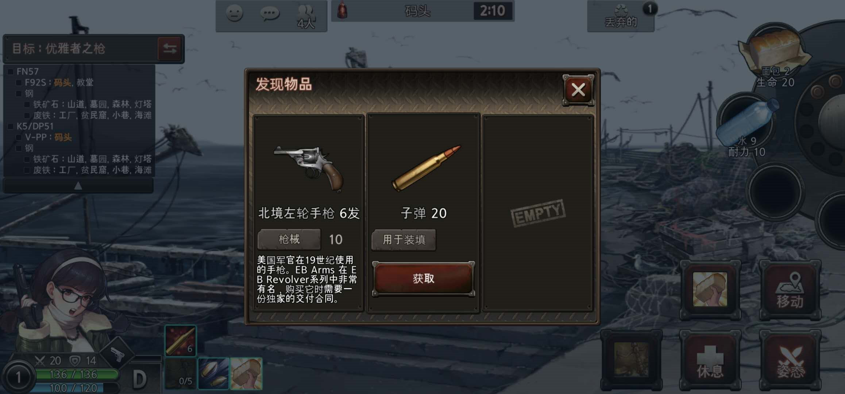Check the K5/DP51 checkbox
This screenshot has height=394, width=845.
coord(11,127)
